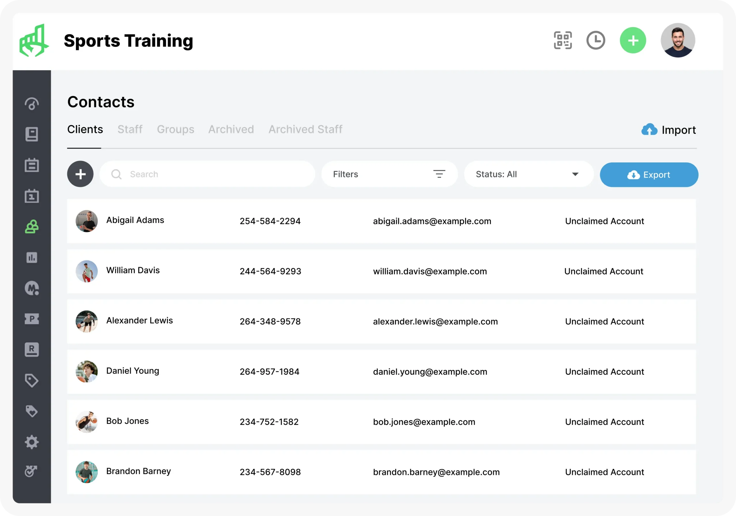Screen dimensions: 736x516
Task: Click the blue Export button
Action: click(x=649, y=175)
